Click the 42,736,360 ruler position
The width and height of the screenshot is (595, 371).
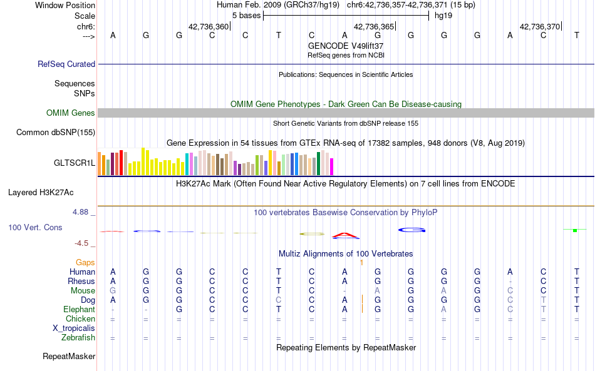click(209, 26)
